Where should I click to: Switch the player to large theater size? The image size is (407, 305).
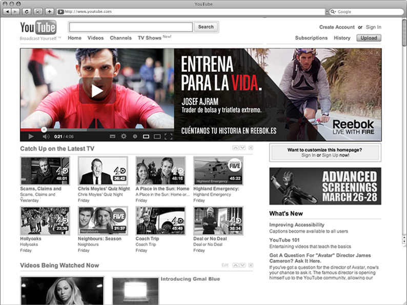157,136
